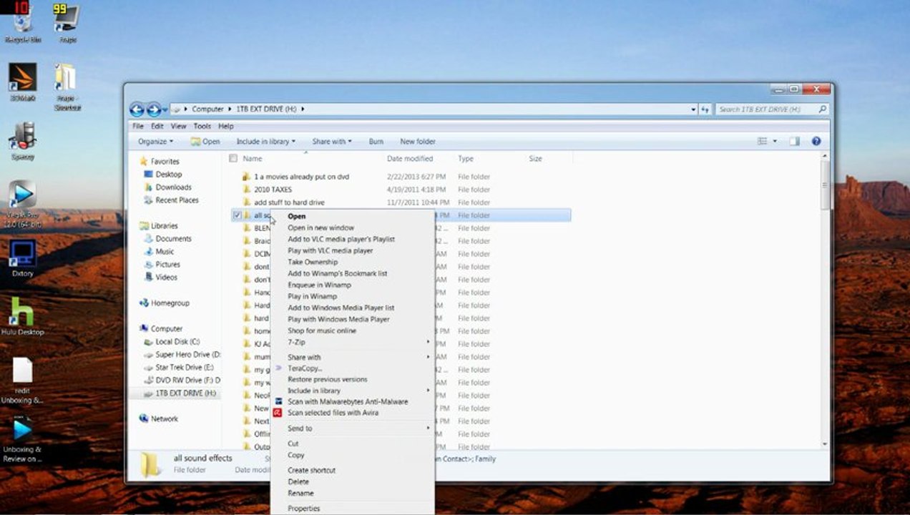The width and height of the screenshot is (910, 515).
Task: Open the Fraps desktop icon
Action: [x=67, y=24]
